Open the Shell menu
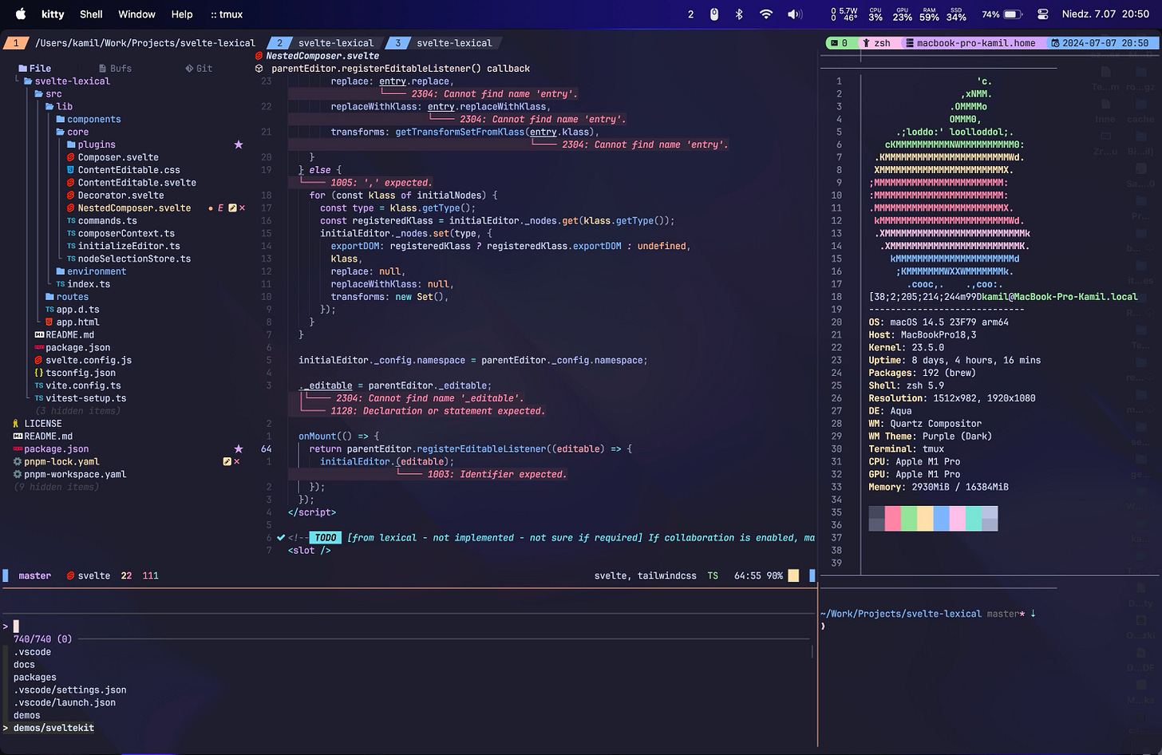Viewport: 1162px width, 755px height. [91, 14]
